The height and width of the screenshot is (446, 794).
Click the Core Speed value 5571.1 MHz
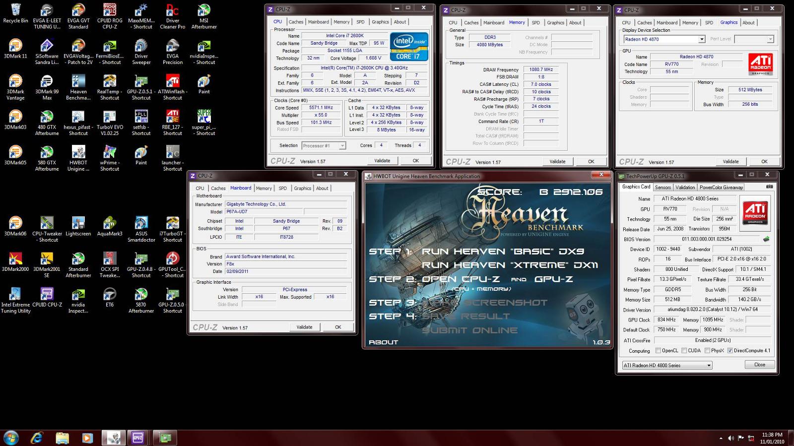click(321, 108)
